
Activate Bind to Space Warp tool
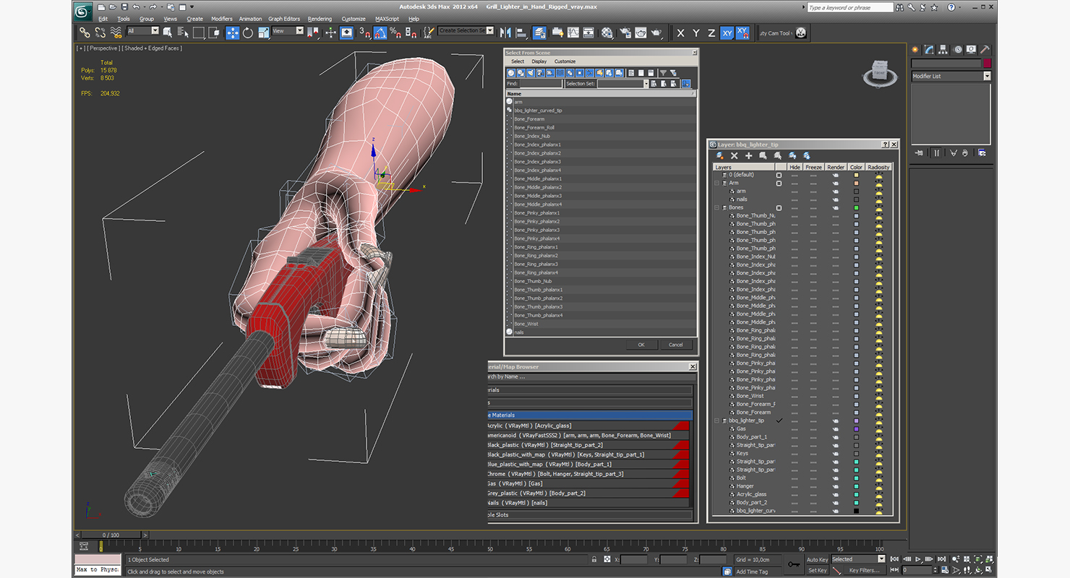coord(116,33)
